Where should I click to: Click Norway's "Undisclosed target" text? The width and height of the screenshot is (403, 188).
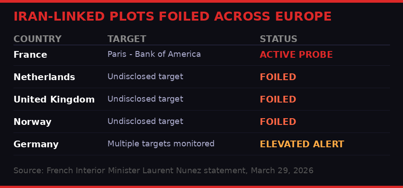pos(145,121)
